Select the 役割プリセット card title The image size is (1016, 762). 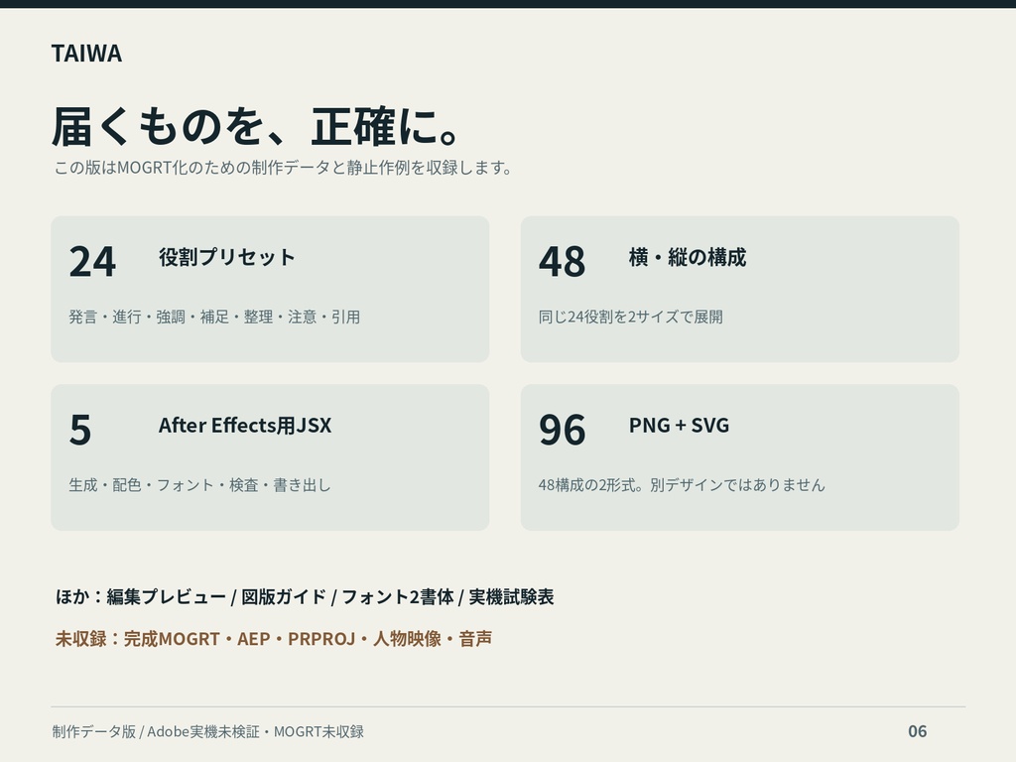click(227, 257)
